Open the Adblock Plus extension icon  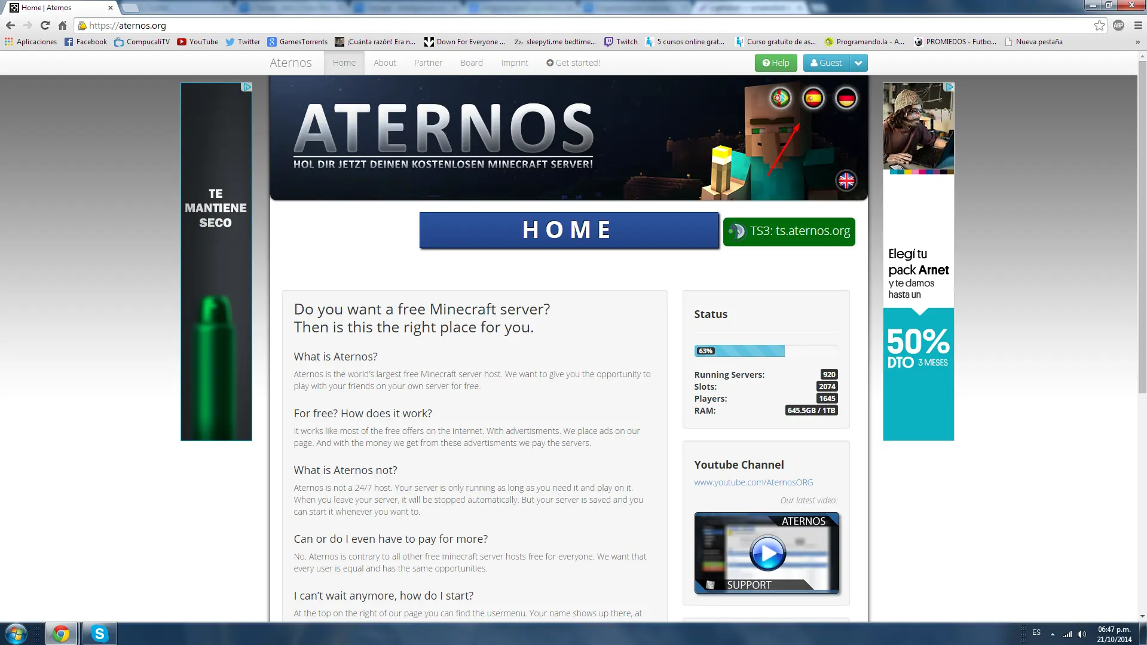pos(1118,26)
